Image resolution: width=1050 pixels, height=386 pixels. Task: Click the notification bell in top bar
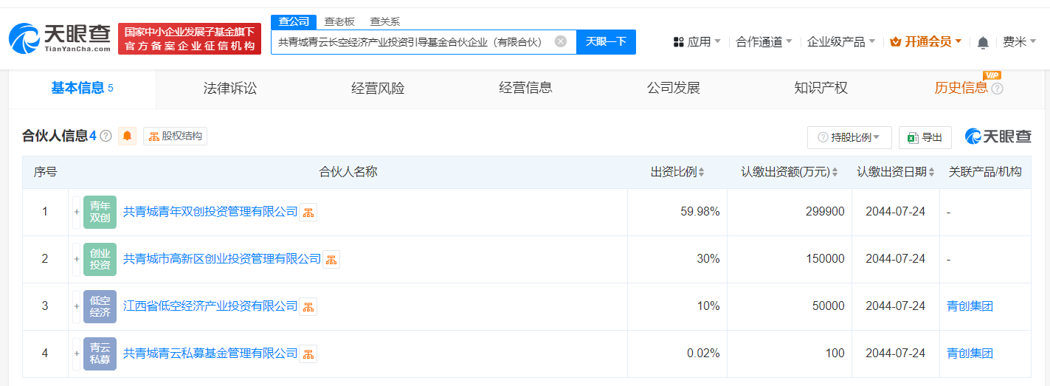tap(983, 42)
